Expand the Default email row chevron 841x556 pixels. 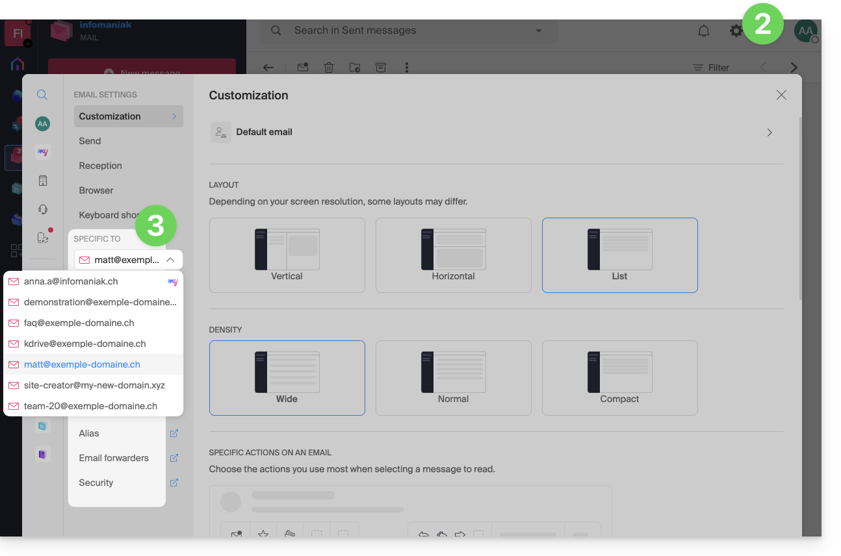[770, 133]
